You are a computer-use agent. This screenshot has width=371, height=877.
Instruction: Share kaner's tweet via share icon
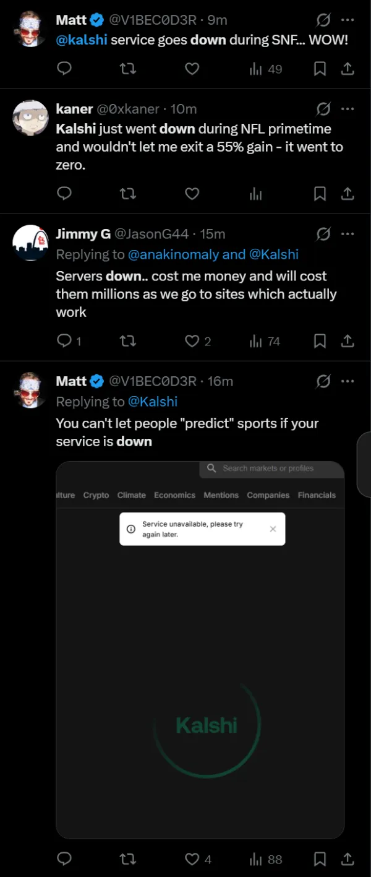(x=348, y=194)
